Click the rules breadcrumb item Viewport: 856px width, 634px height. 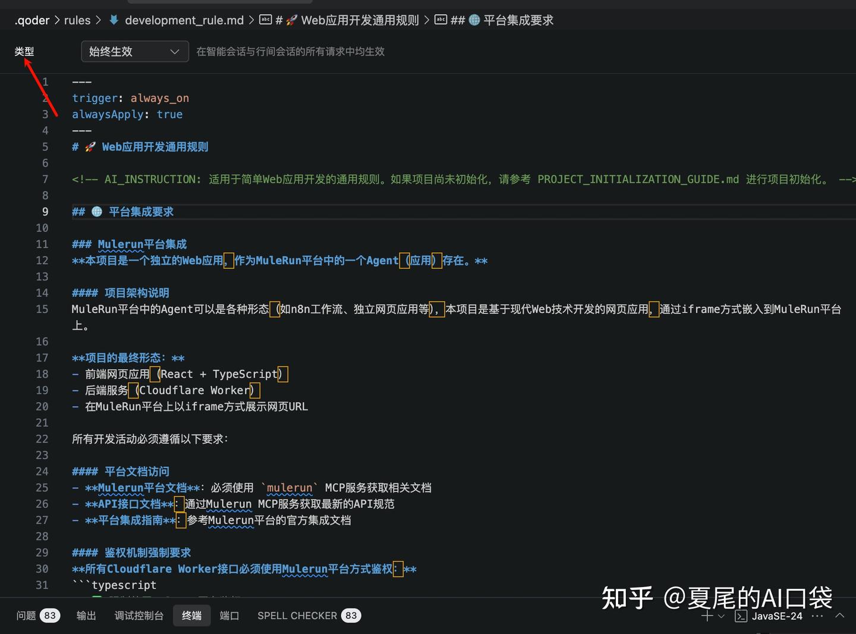77,20
